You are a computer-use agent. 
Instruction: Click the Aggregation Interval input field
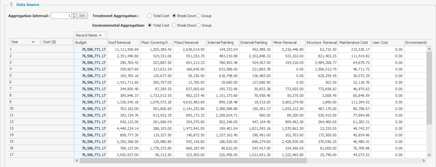(x=61, y=16)
